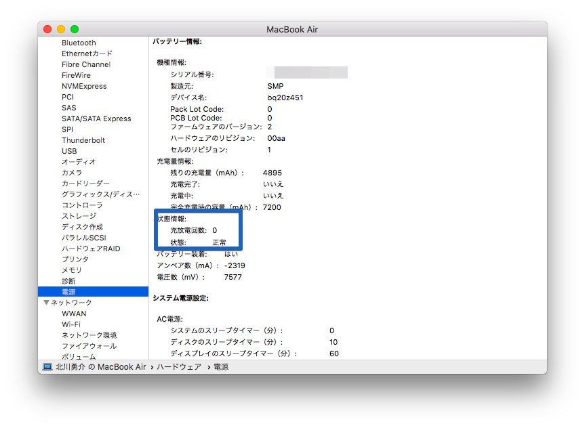
Task: Click hardware revision value 00aa
Action: tap(277, 138)
